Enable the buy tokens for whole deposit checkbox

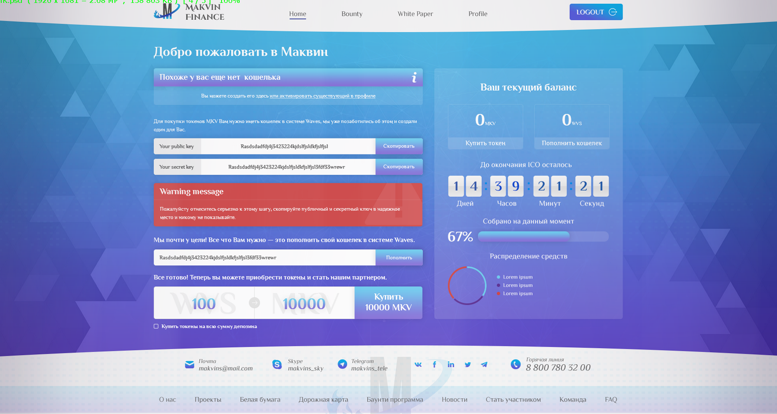(156, 326)
